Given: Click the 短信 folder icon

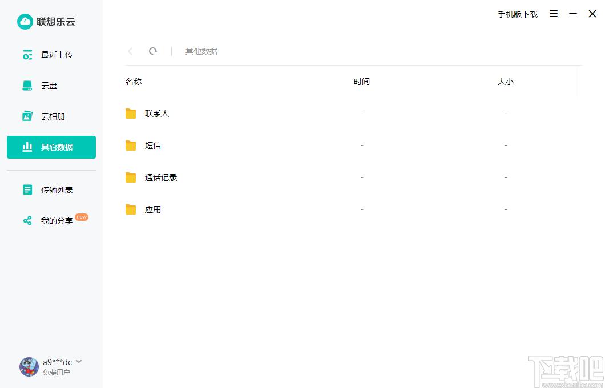Looking at the screenshot, I should [131, 145].
